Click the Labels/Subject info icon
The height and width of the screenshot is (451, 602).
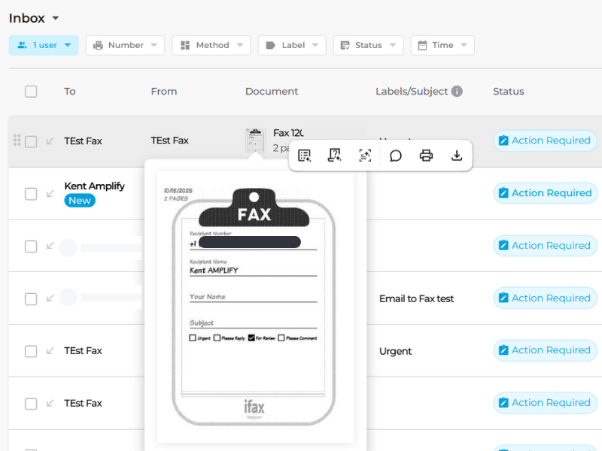[457, 91]
